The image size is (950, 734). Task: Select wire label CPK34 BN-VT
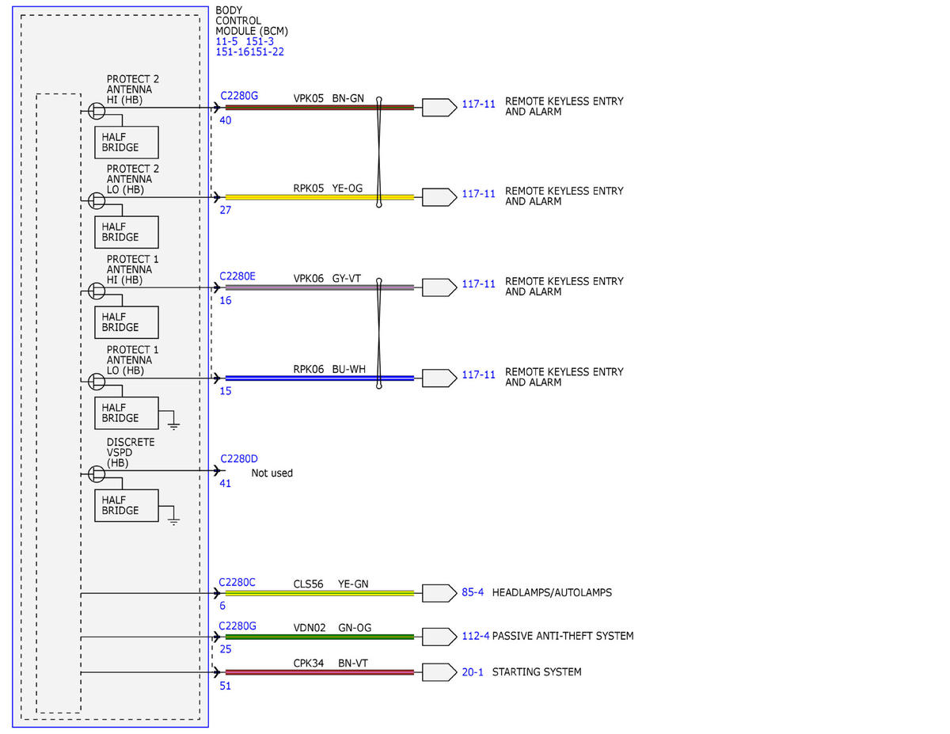click(x=330, y=664)
